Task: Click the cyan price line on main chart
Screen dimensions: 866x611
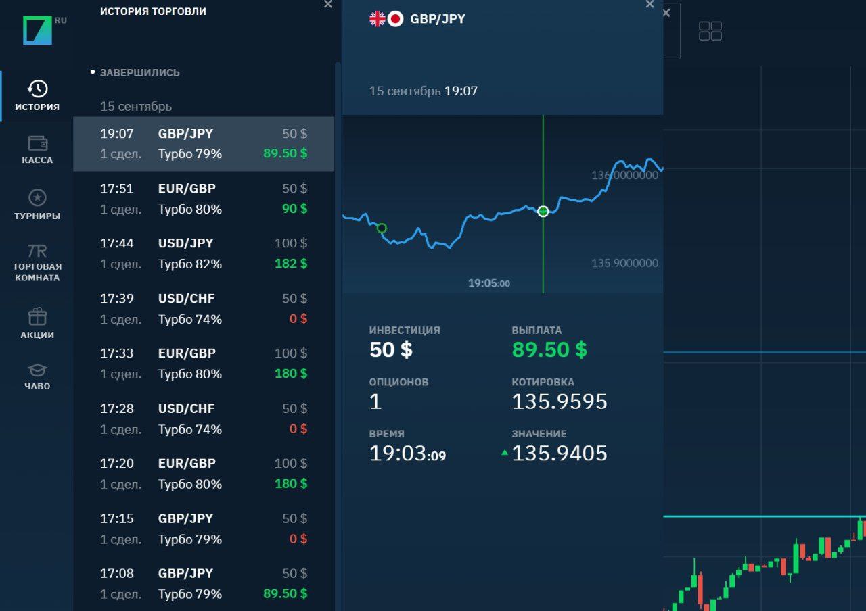Action: [765, 516]
